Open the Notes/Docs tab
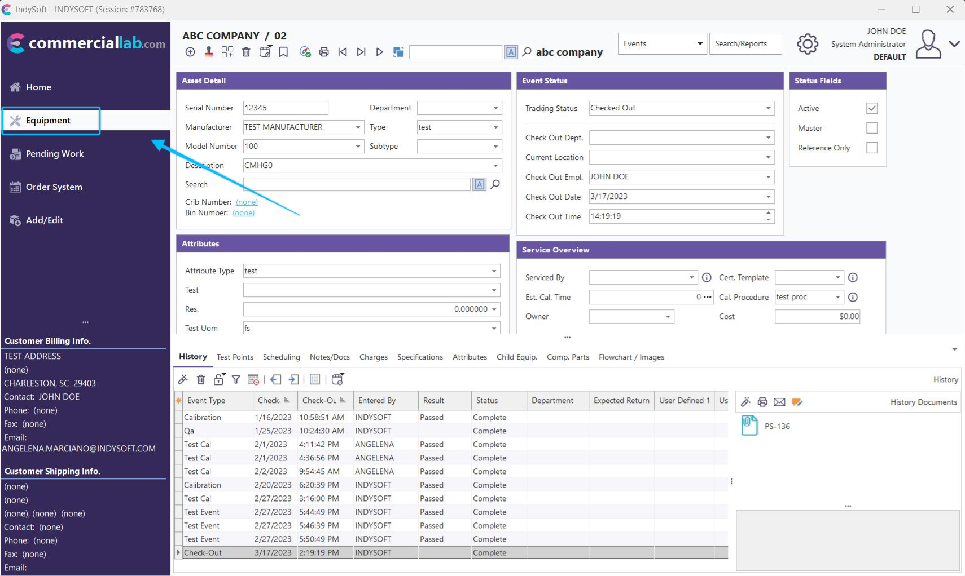Viewport: 965px width, 576px height. [x=330, y=357]
